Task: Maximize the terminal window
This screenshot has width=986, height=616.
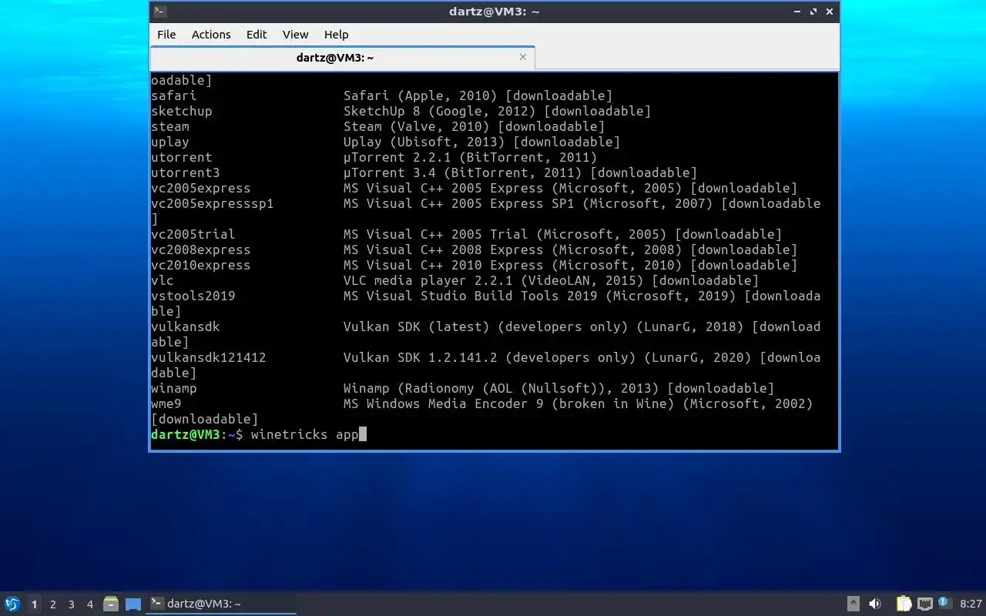Action: point(814,12)
